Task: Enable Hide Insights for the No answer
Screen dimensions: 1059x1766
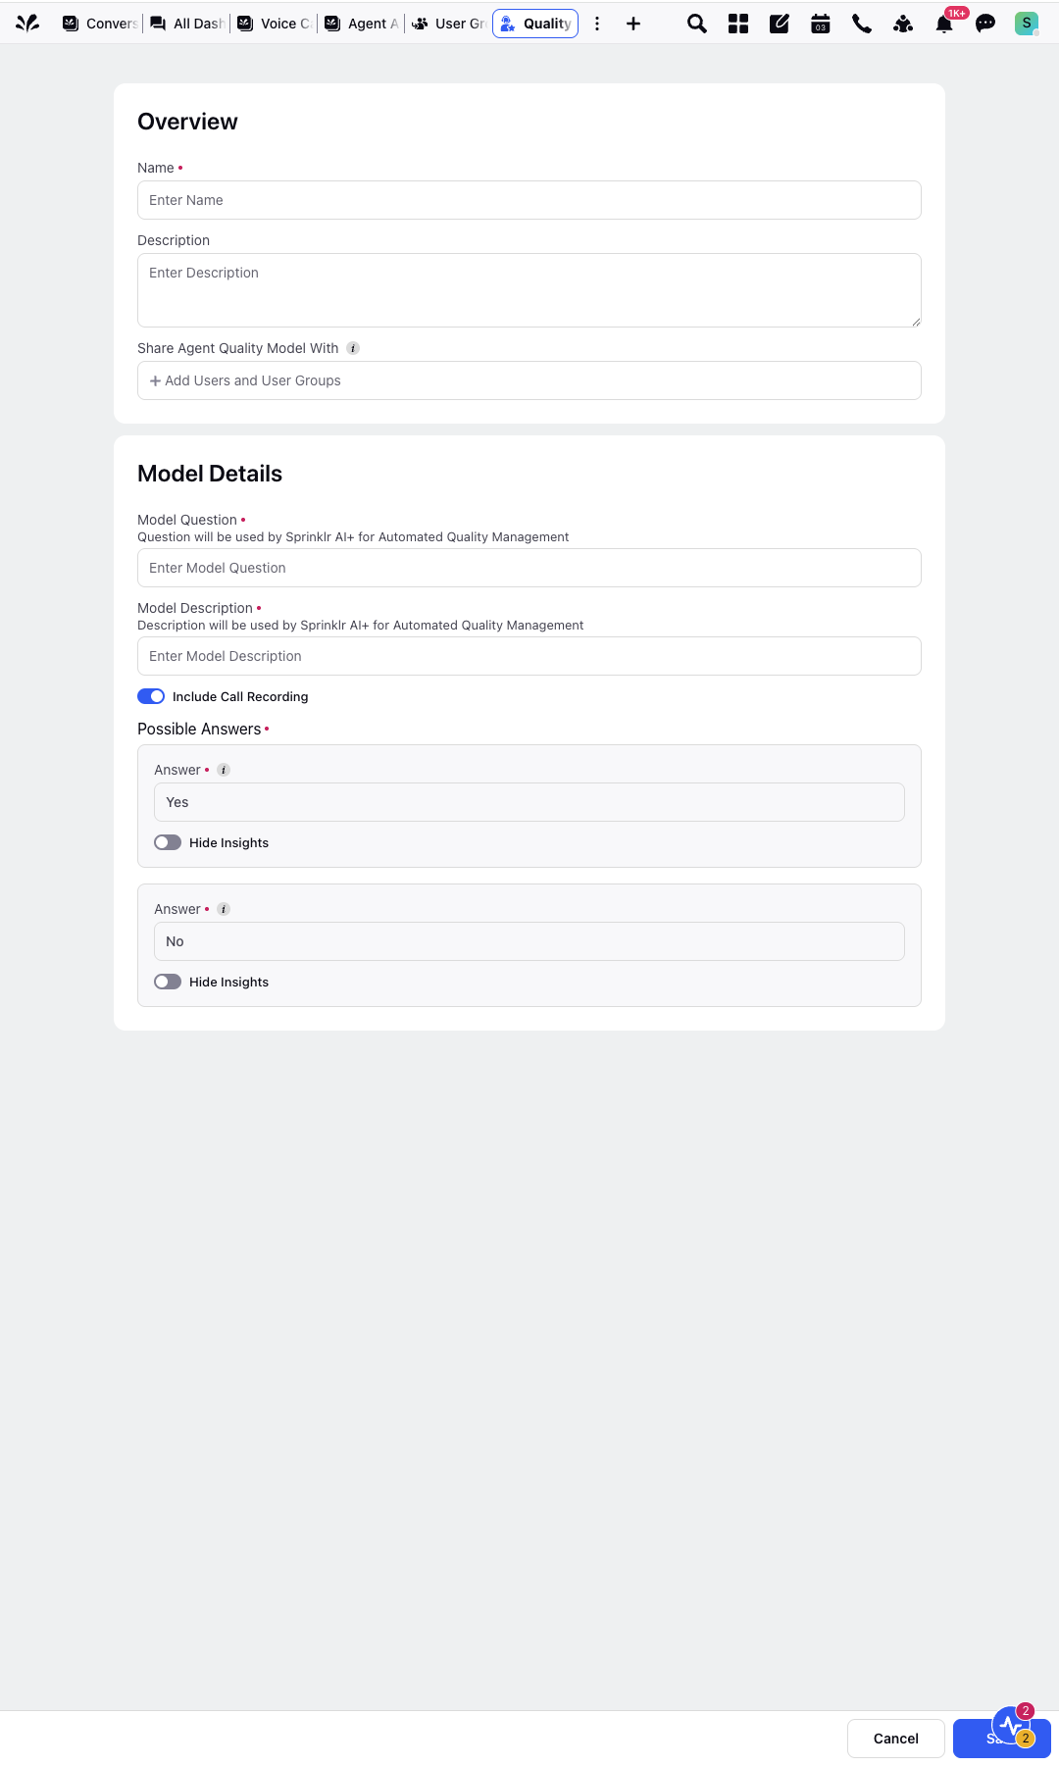Action: click(168, 982)
